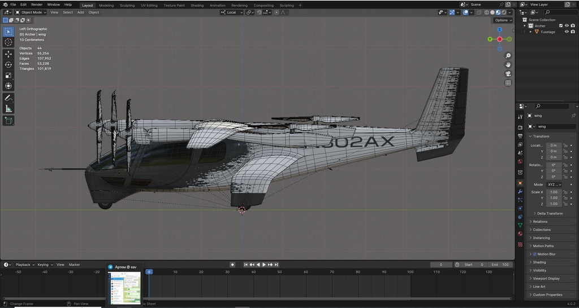Switch to the UV Editing workspace tab
The width and height of the screenshot is (579, 308).
tap(149, 5)
